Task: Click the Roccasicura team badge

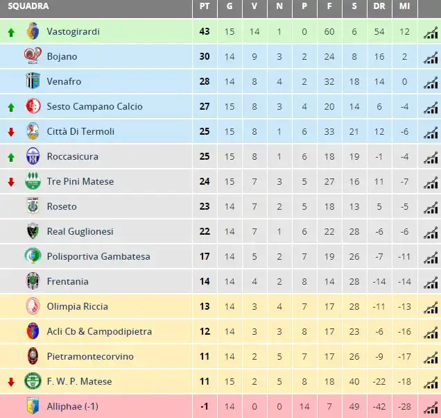Action: click(33, 156)
